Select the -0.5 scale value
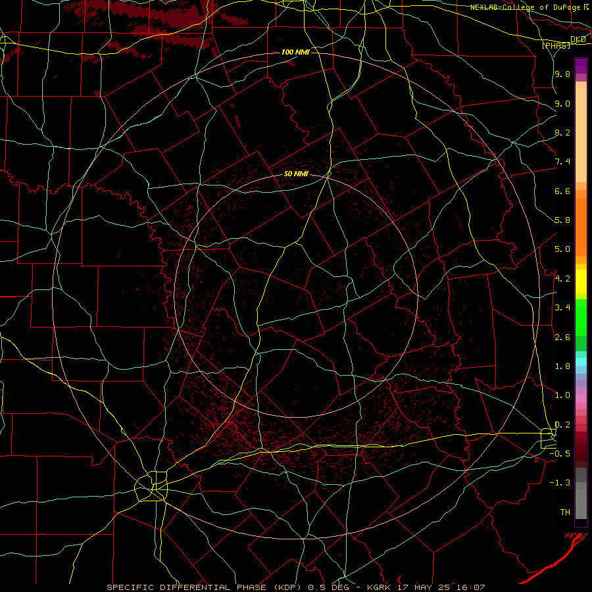This screenshot has height=592, width=592. click(x=560, y=454)
